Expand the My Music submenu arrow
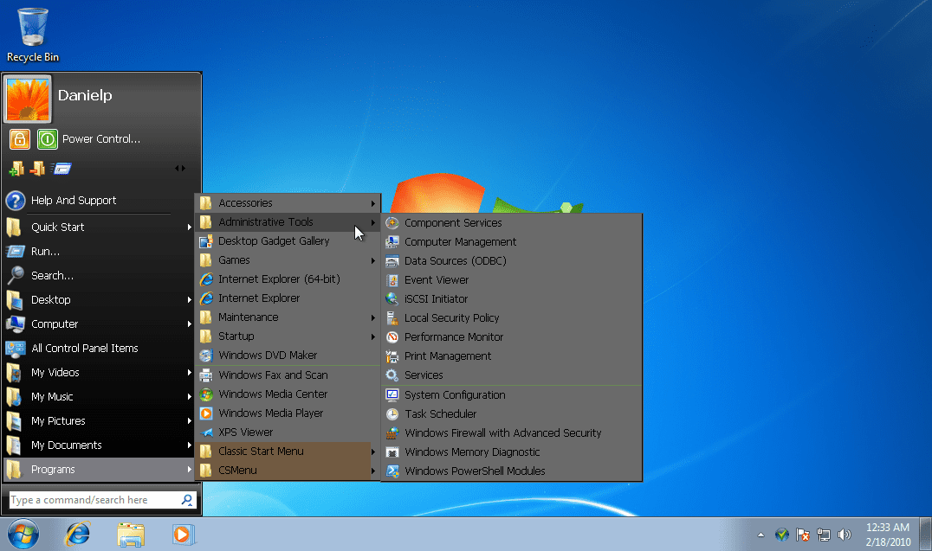The image size is (932, 551). pos(189,397)
